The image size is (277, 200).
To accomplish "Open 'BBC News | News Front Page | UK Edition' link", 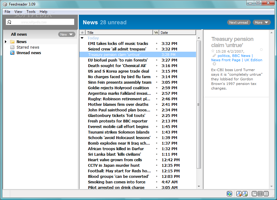I will (x=237, y=58).
